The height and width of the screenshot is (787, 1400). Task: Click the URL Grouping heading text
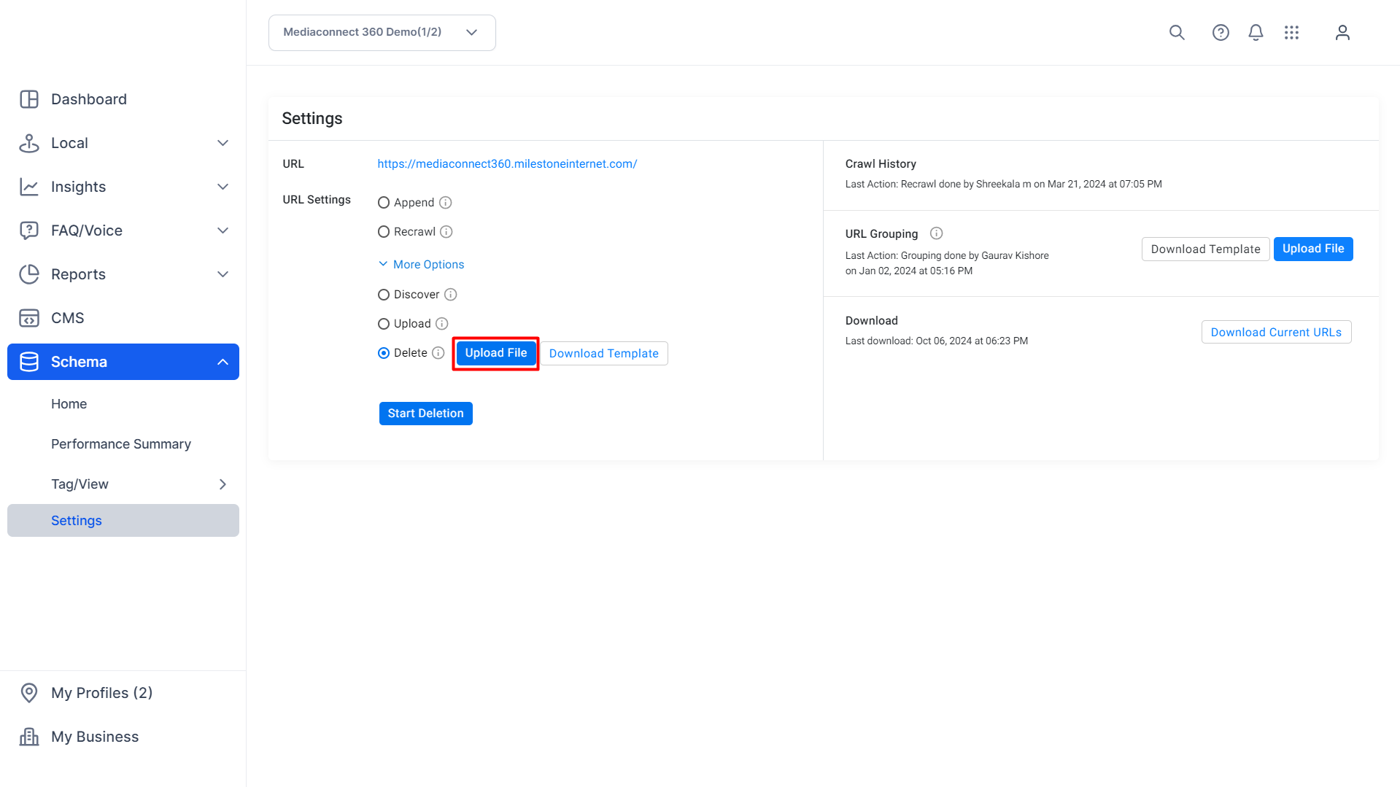click(x=882, y=234)
